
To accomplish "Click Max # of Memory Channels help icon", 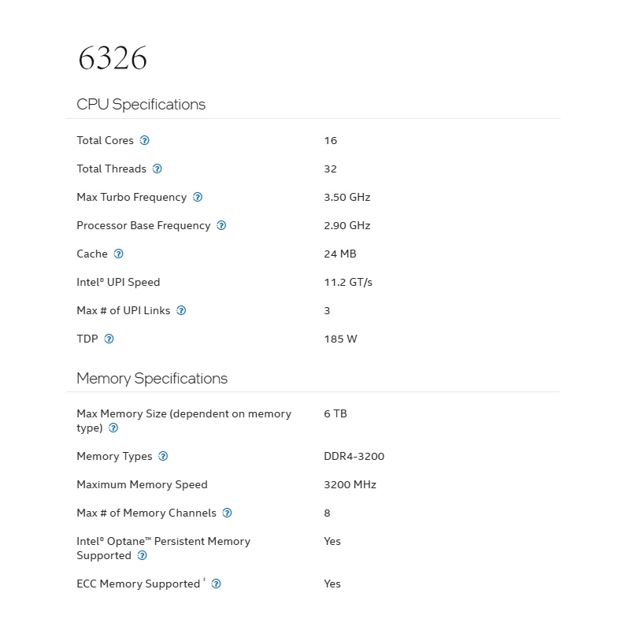I will [x=227, y=513].
